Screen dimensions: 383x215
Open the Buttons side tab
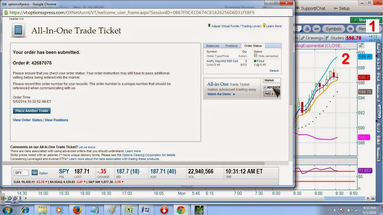379,93
